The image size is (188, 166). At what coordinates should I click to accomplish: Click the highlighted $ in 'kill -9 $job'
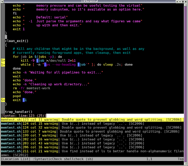[37, 61]
